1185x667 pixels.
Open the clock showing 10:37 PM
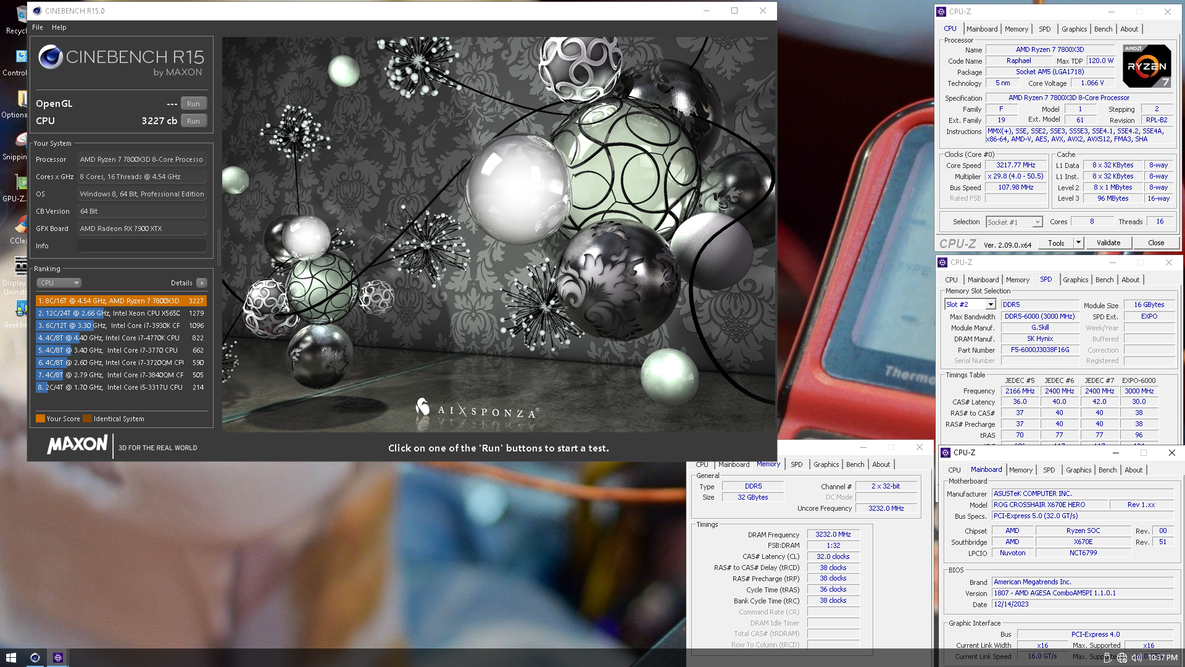1162,658
